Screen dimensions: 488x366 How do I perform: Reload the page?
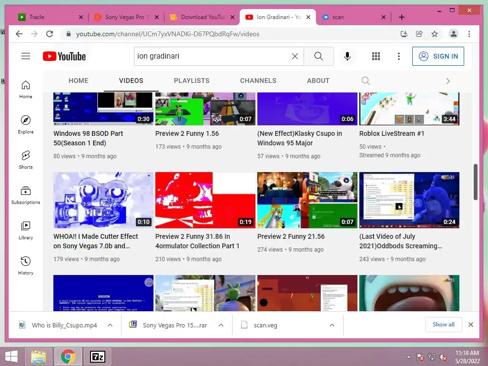[50, 34]
